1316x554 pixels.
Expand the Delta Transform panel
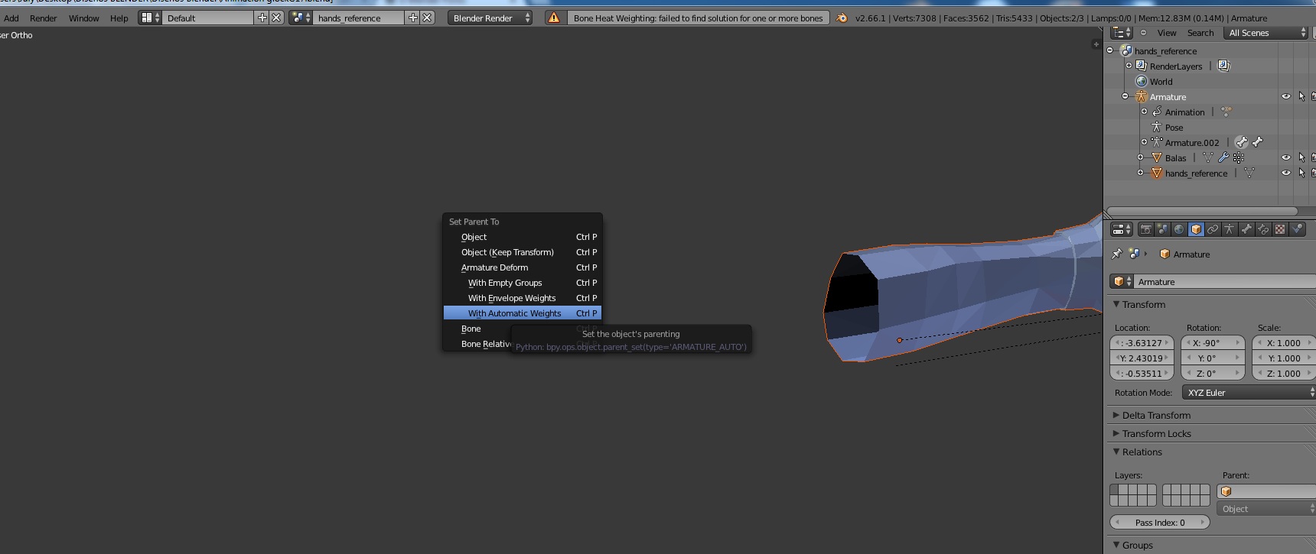coord(1155,416)
